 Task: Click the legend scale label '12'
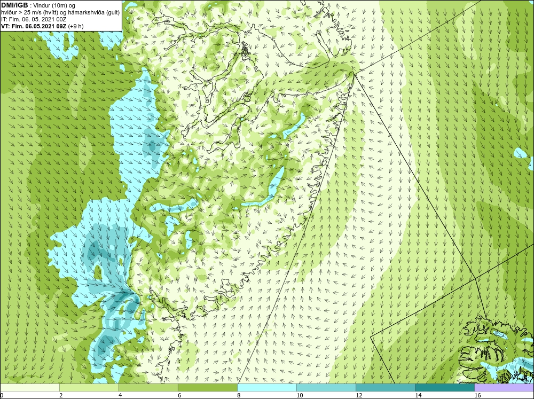pos(359,395)
